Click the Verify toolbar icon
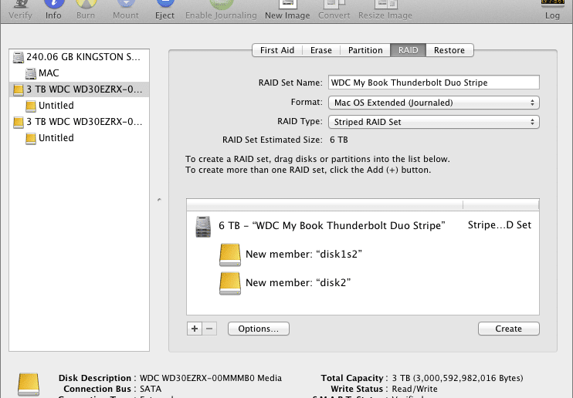Viewport: 573px width, 398px height. 20,10
